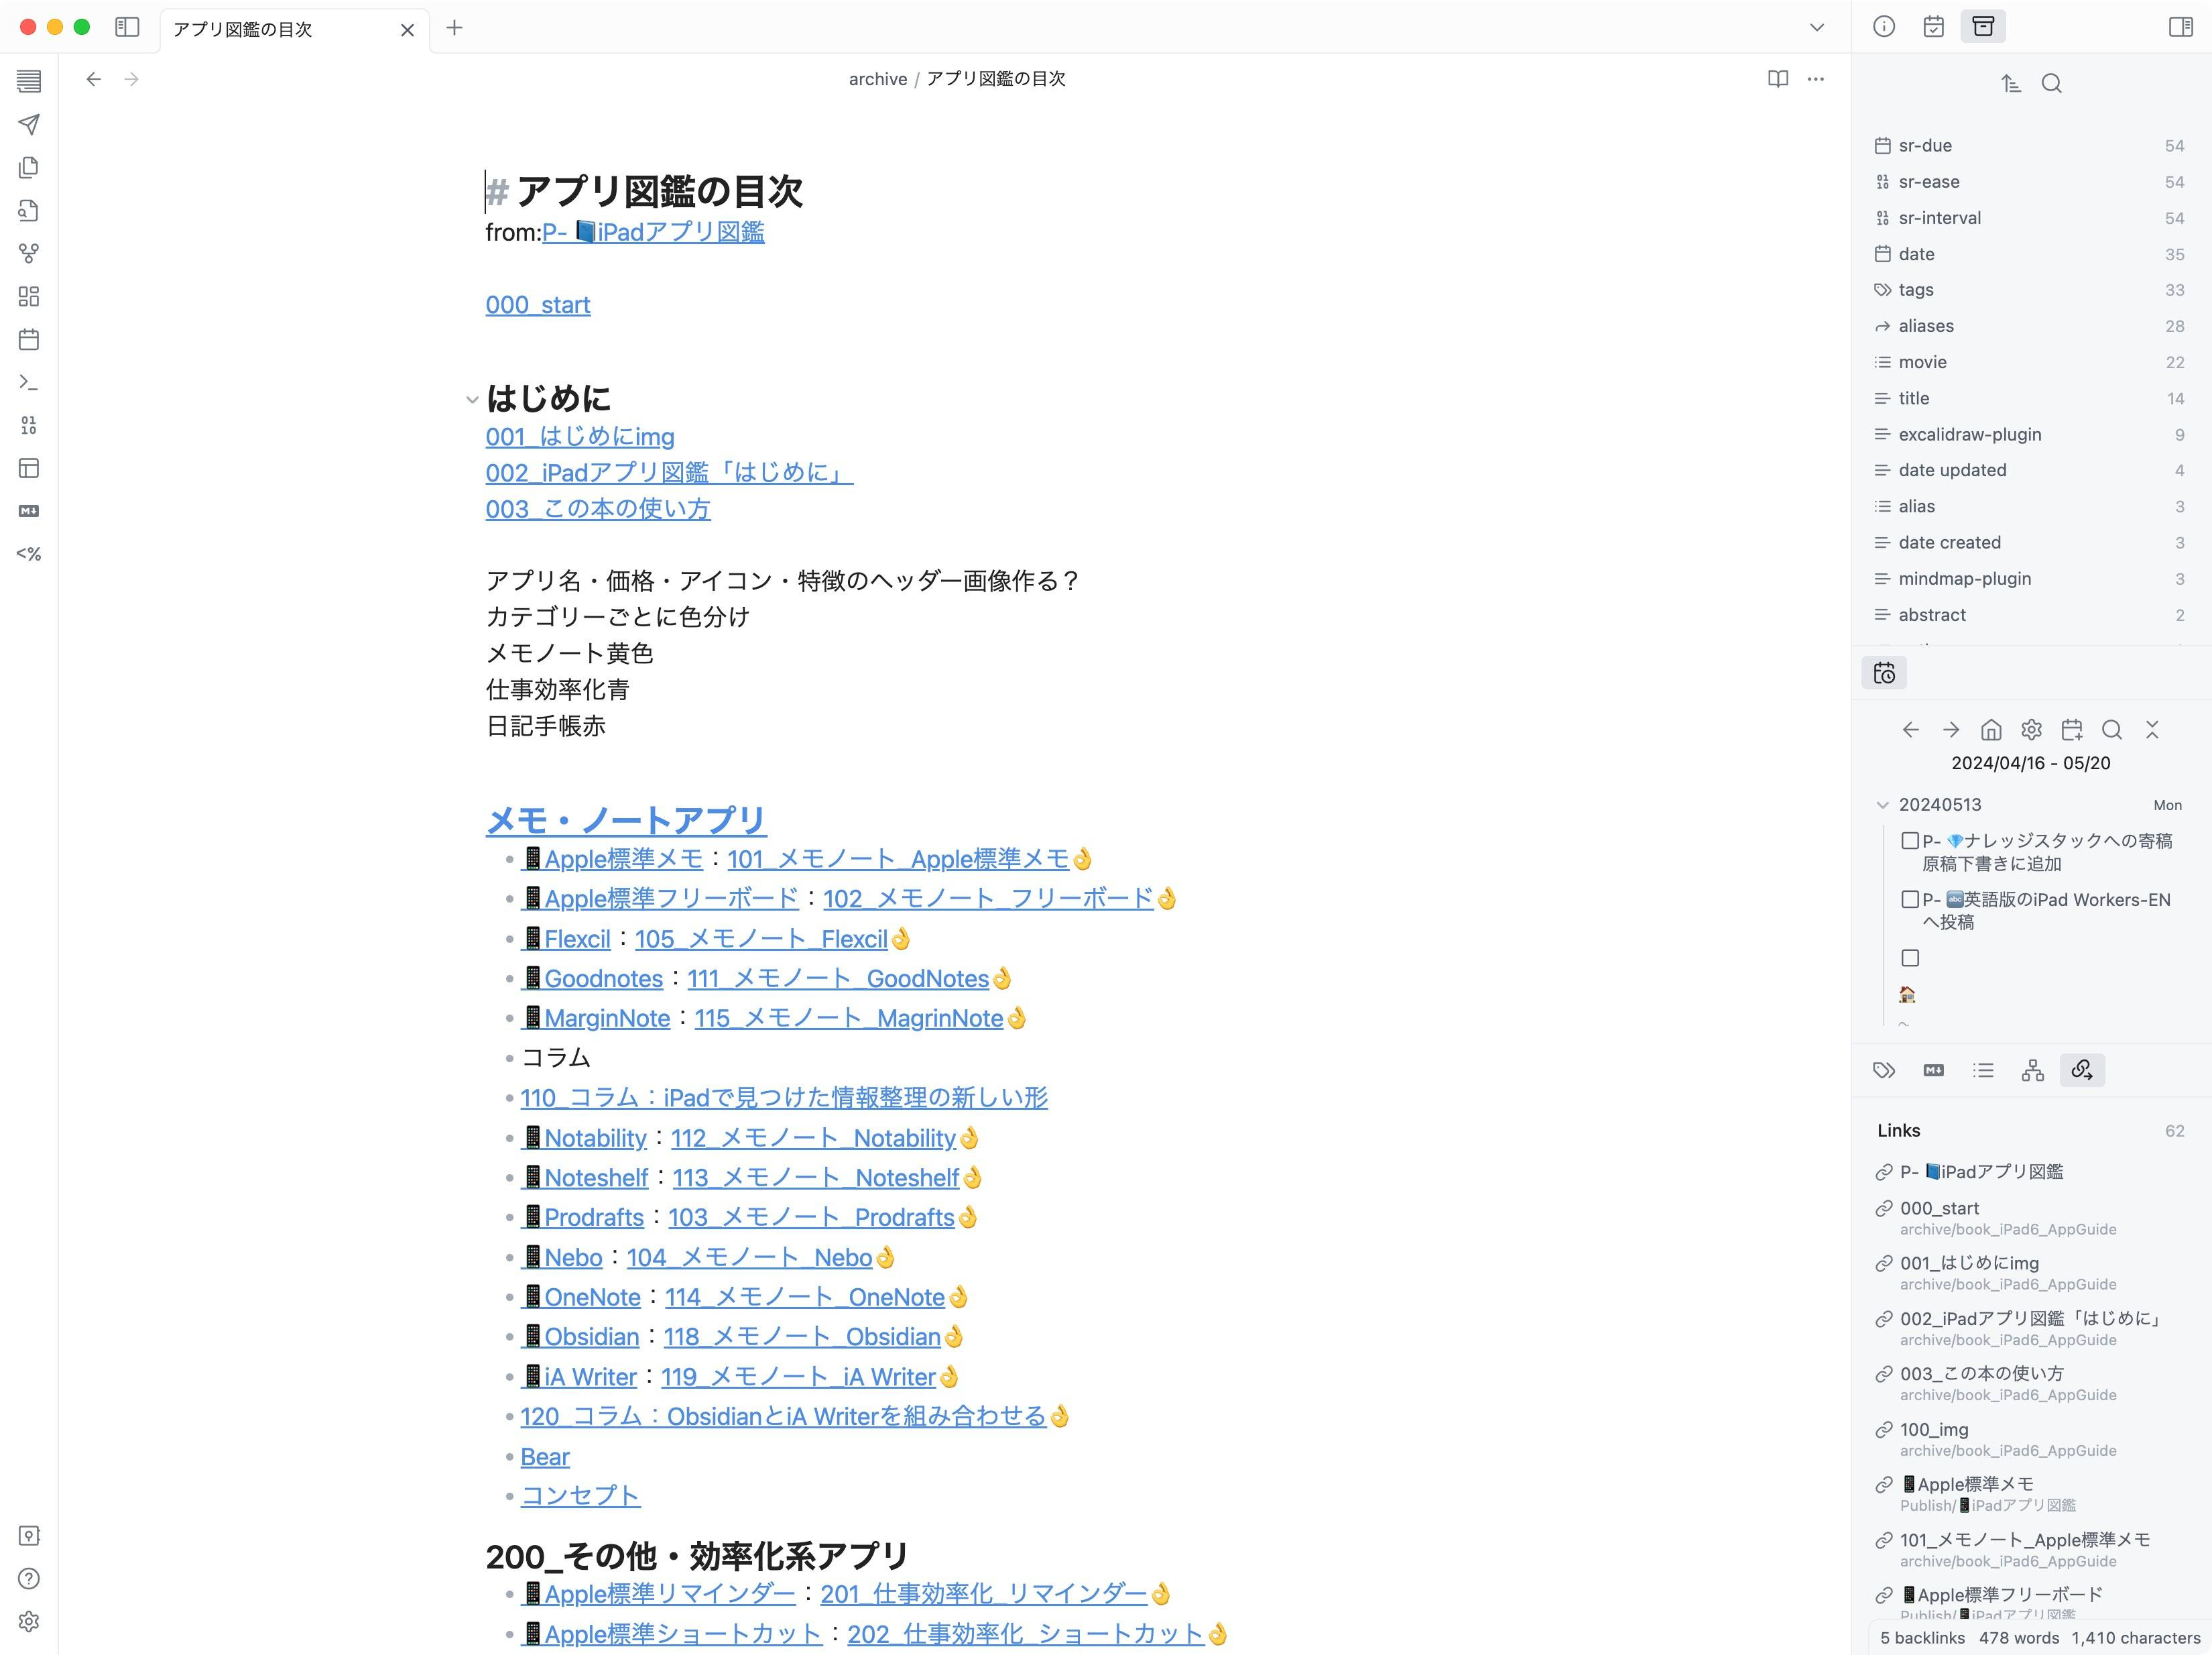Select the tags property in properties list
Screen dimensions: 2212x1655
(x=1915, y=290)
